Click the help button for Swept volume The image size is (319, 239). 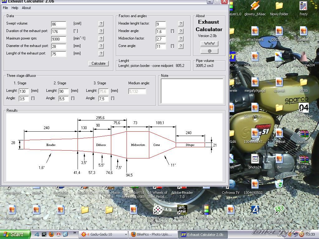coord(101,24)
